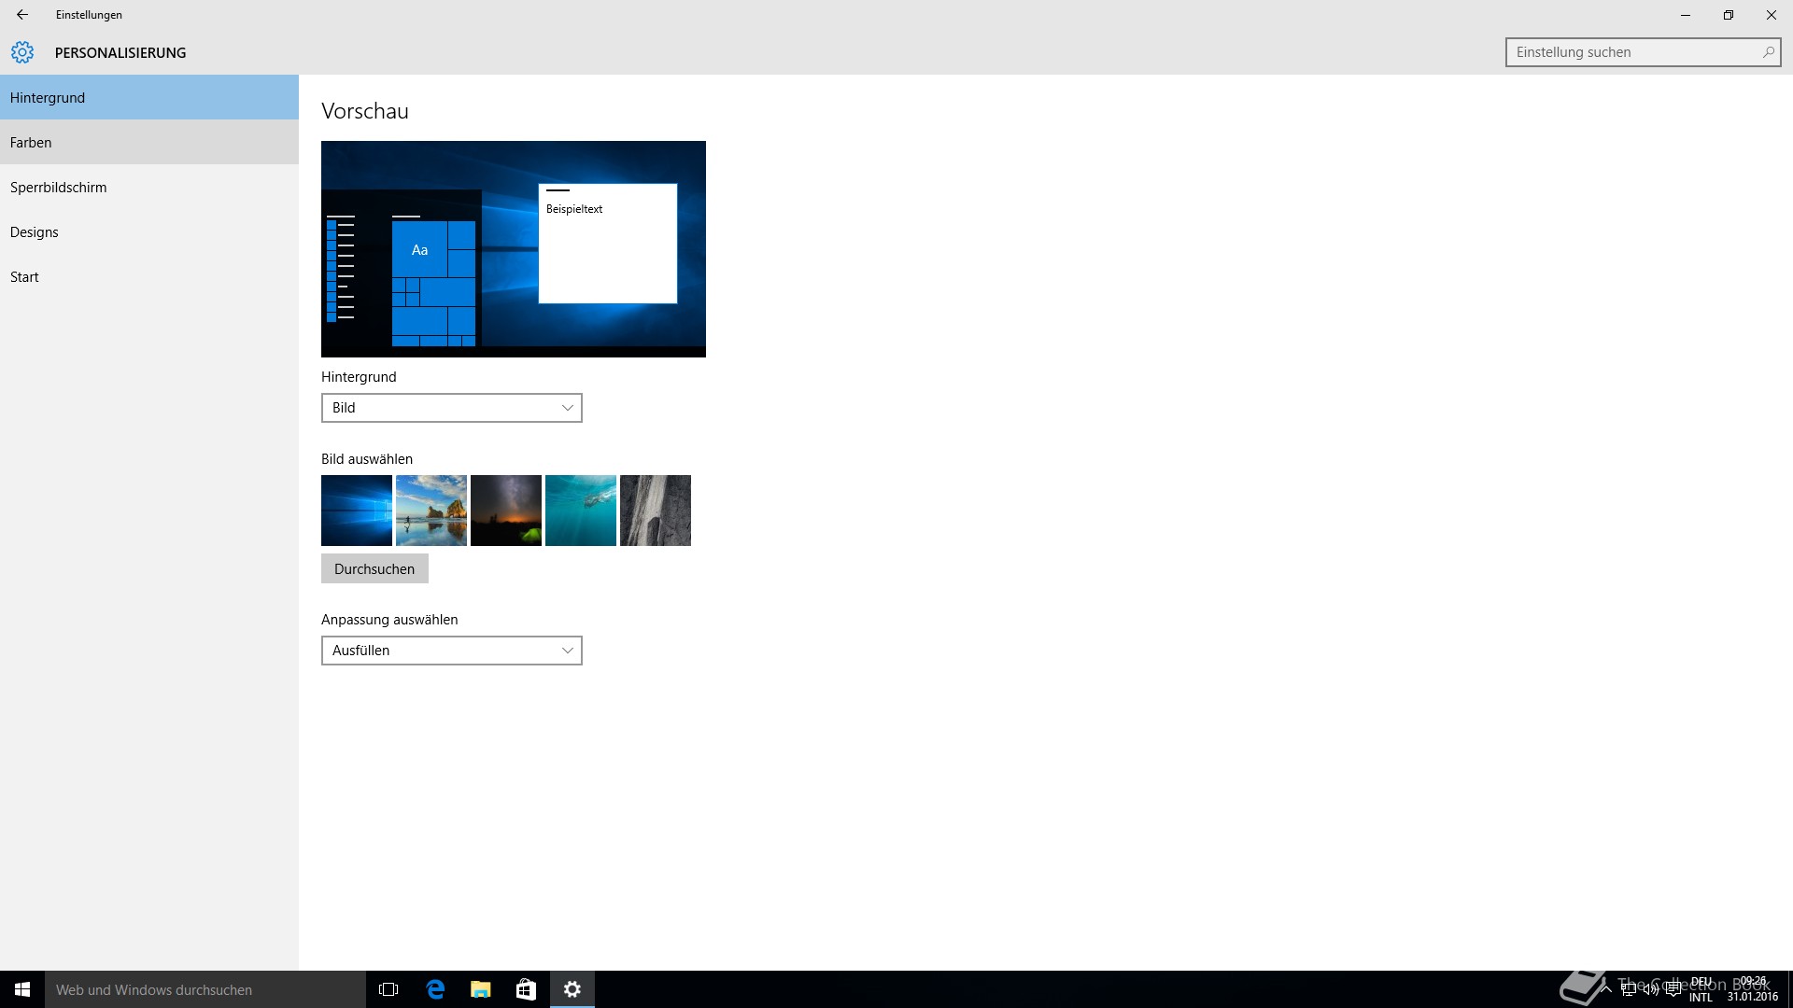Image resolution: width=1793 pixels, height=1008 pixels.
Task: Choose the beach rocks wallpaper thumbnail
Action: 431,511
